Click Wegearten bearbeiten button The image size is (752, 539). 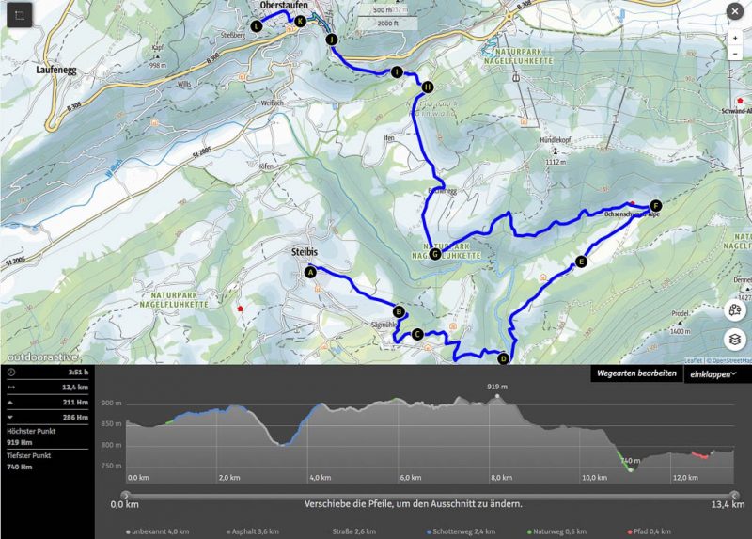point(636,373)
